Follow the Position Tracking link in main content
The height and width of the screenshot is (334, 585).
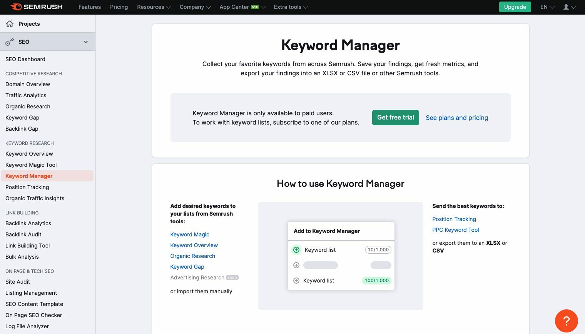pos(454,219)
